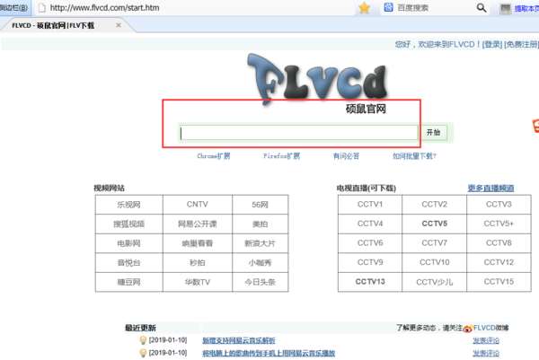The image size is (539, 360).
Task: Select the FLVCD - 硕鼠官网 tab
Action: pos(53,25)
